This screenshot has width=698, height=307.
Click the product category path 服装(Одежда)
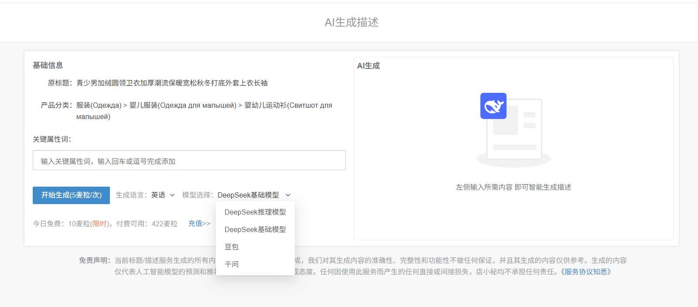(x=99, y=105)
